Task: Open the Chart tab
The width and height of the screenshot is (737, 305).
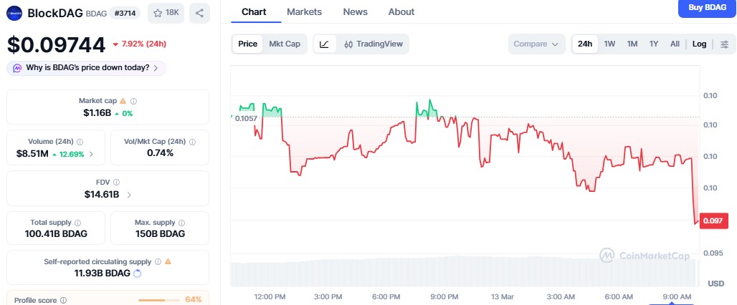Action: [254, 11]
